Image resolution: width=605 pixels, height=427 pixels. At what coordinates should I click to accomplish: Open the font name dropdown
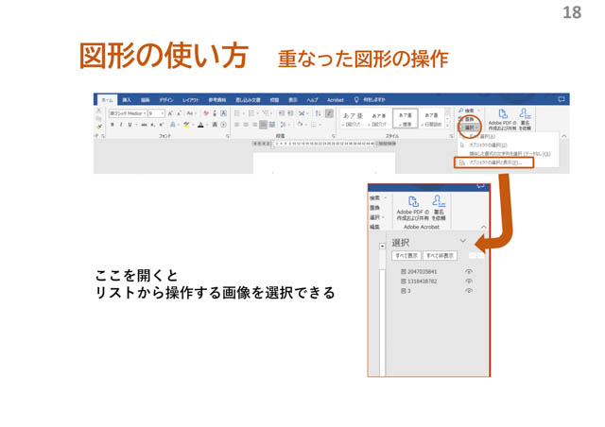coord(144,113)
